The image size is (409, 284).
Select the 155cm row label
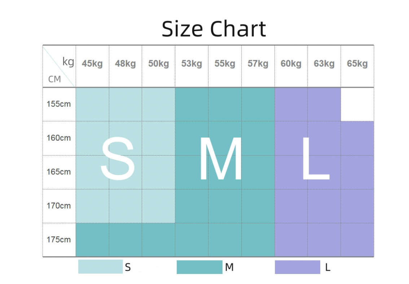pyautogui.click(x=59, y=104)
